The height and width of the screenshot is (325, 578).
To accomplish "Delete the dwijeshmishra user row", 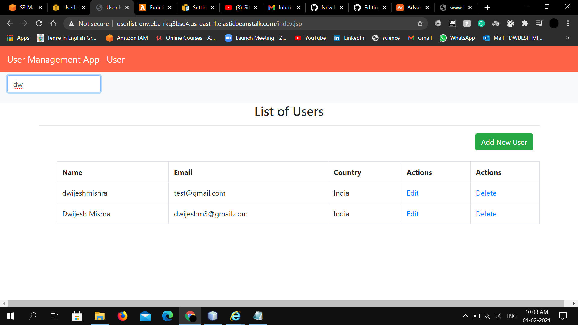I will click(486, 193).
